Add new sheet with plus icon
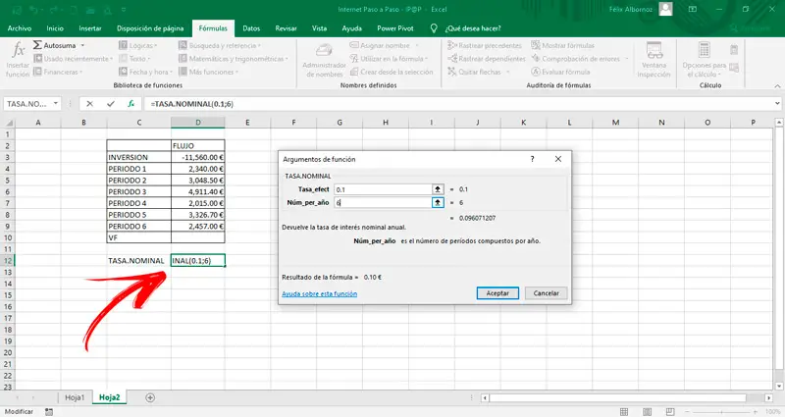Image resolution: width=785 pixels, height=417 pixels. [150, 397]
